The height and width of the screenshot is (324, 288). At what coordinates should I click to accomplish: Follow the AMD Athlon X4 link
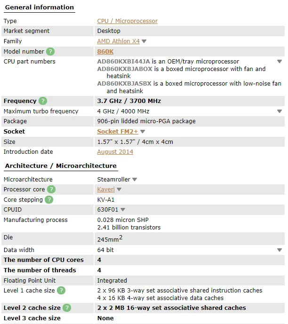118,41
